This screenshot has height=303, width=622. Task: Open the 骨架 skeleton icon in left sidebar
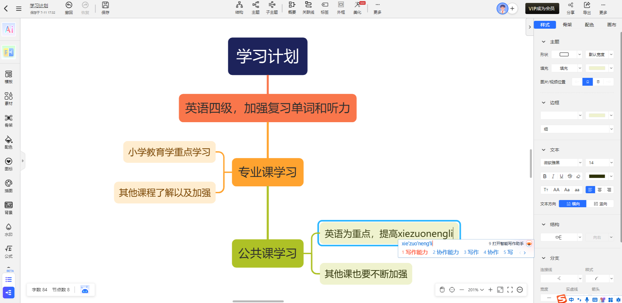9,121
